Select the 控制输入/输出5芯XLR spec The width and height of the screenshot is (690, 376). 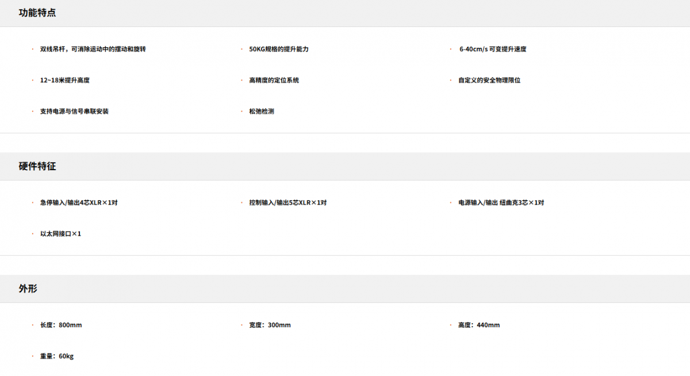tap(287, 203)
